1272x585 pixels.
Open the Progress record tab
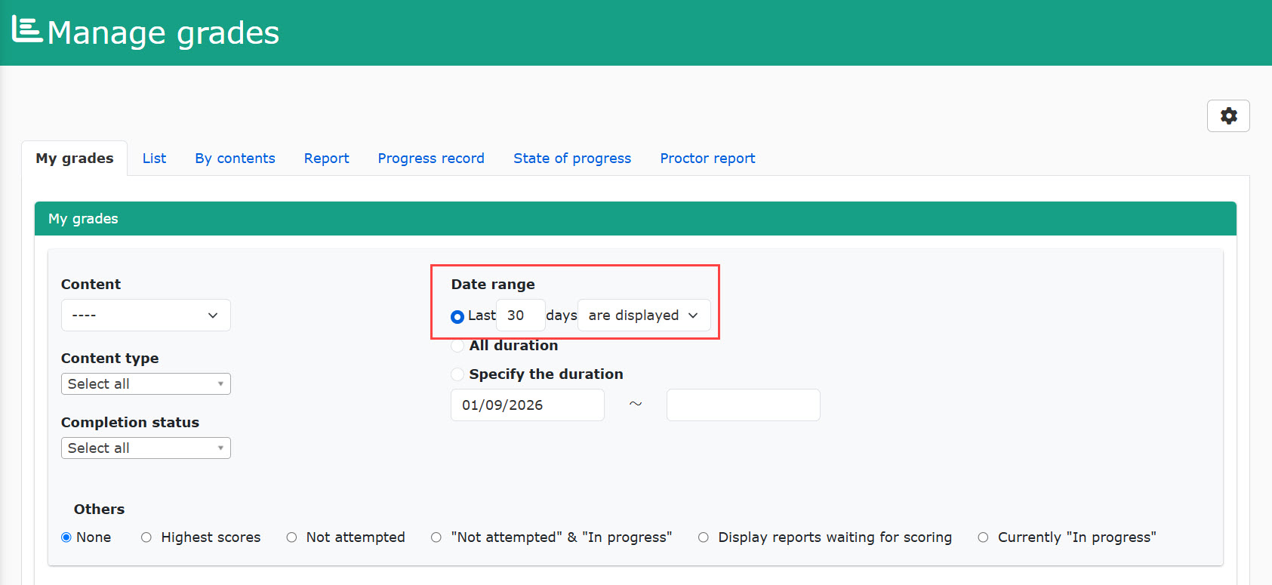[431, 159]
